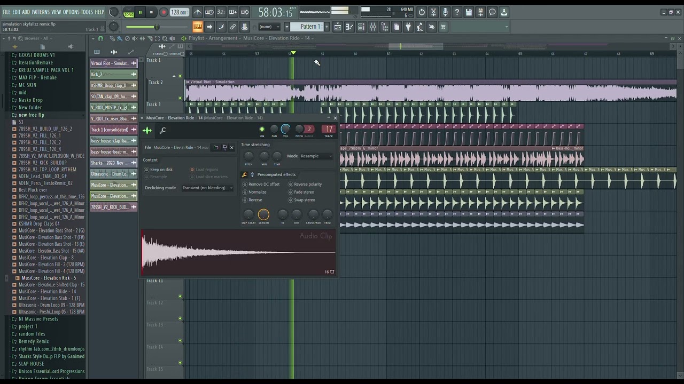
Task: Open the time stretching Mode Resample dropdown
Action: [316, 156]
